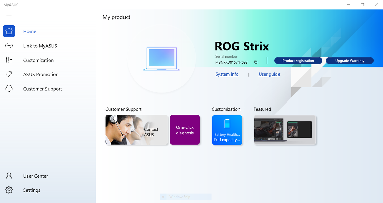Toggle the hamburger navigation menu

pyautogui.click(x=9, y=17)
